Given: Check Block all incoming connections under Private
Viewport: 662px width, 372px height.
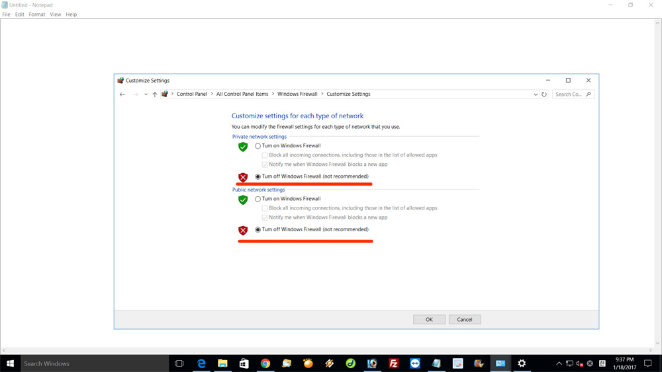Looking at the screenshot, I should point(265,155).
